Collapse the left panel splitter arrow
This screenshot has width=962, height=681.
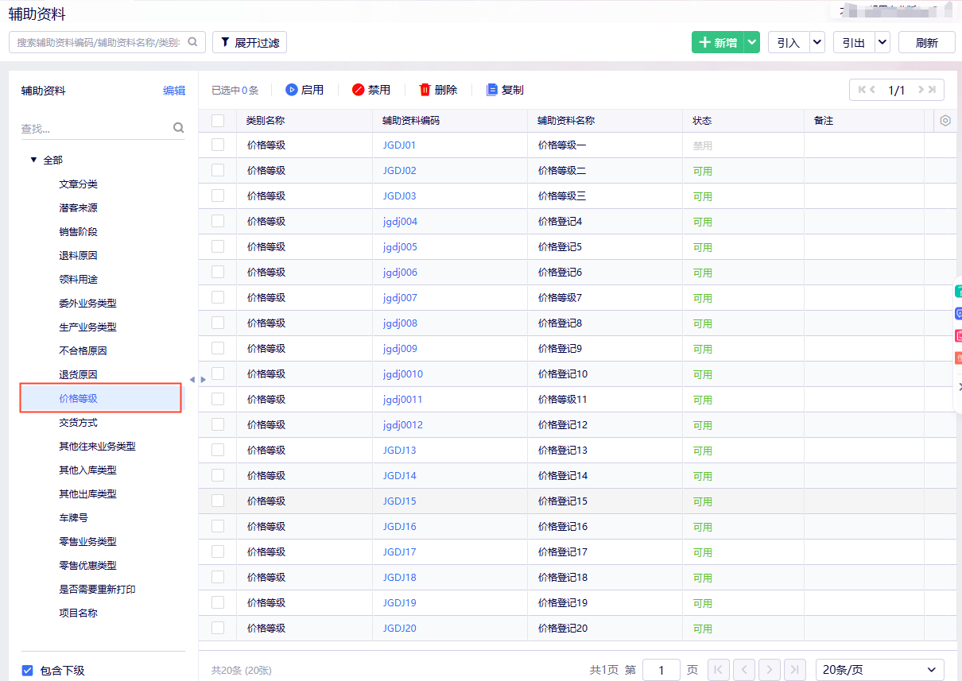[x=192, y=380]
